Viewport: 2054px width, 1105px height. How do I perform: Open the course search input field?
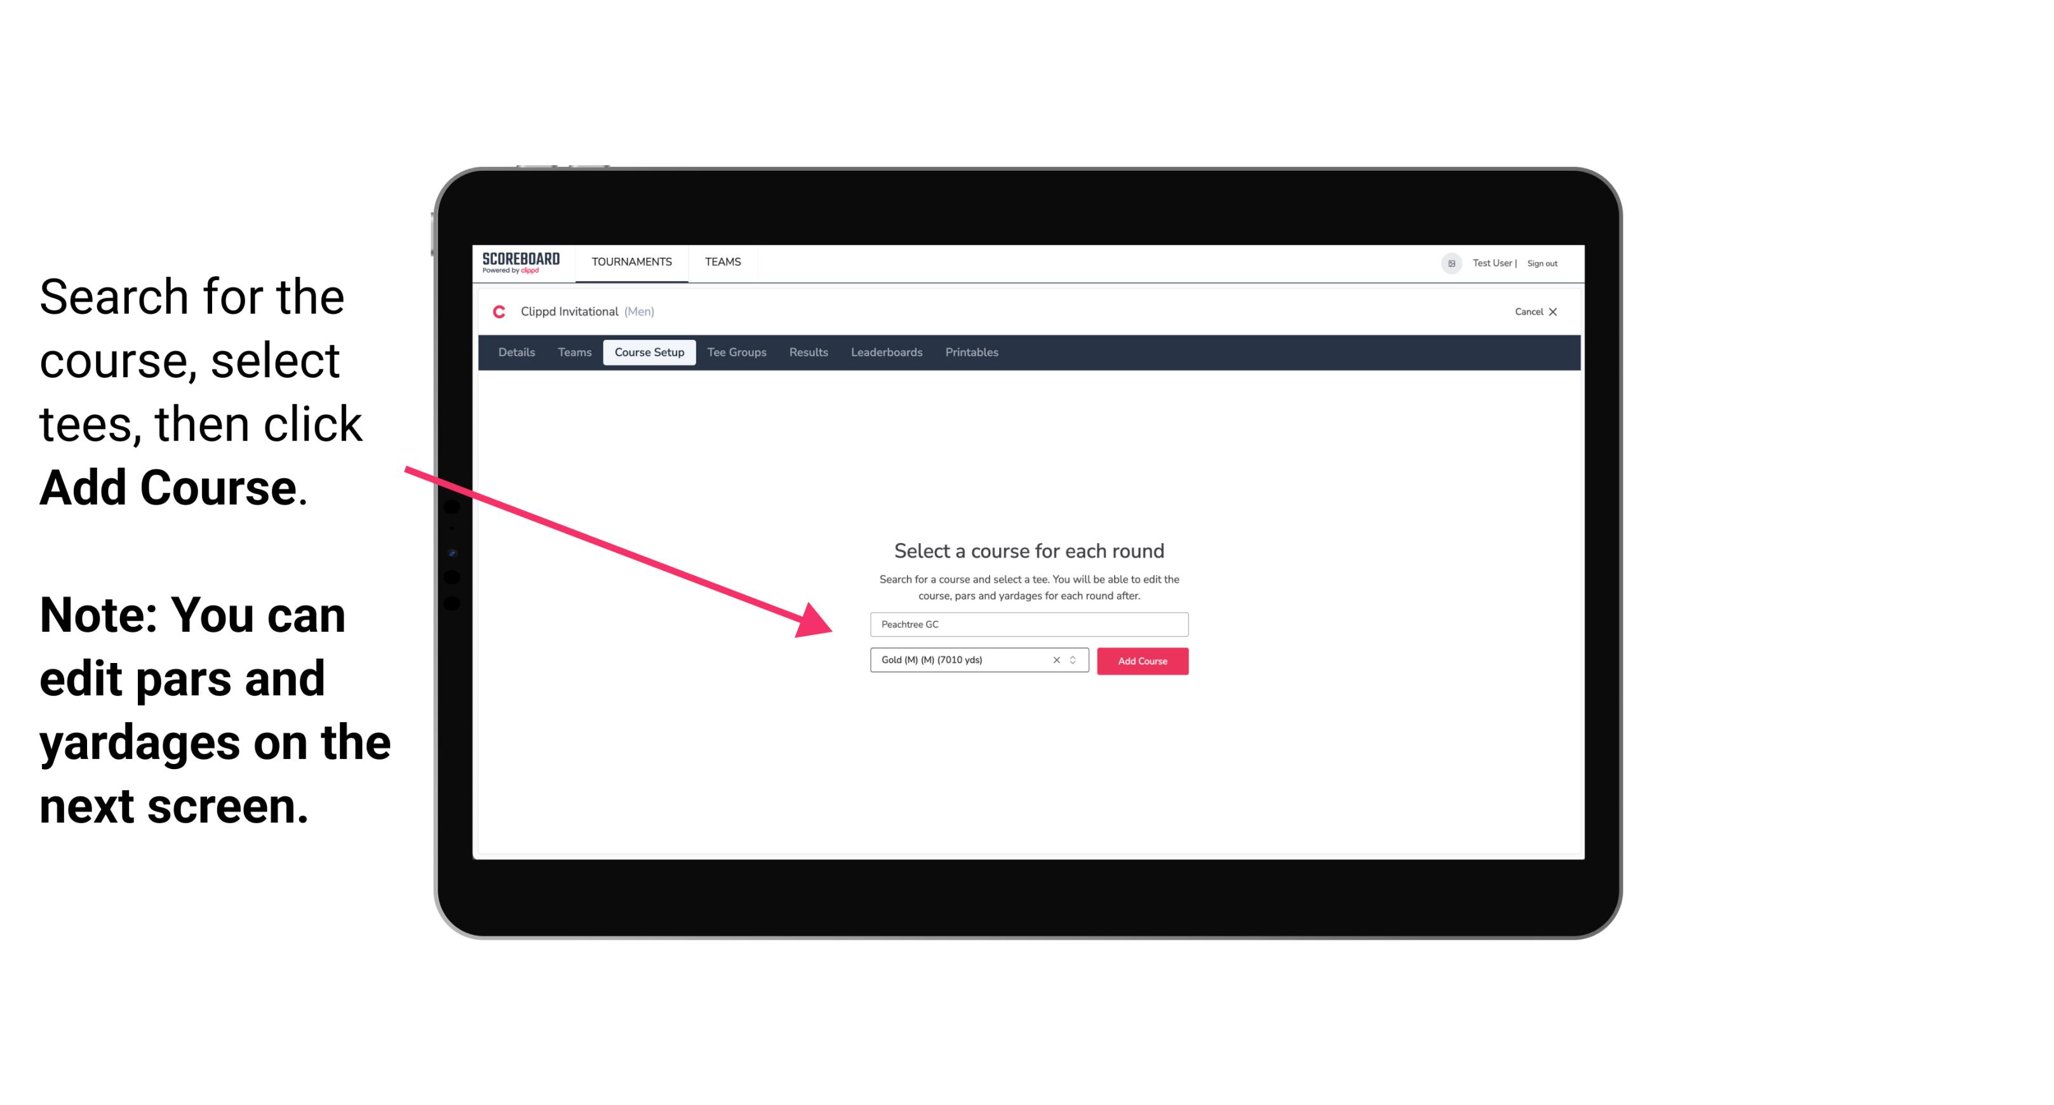1027,623
